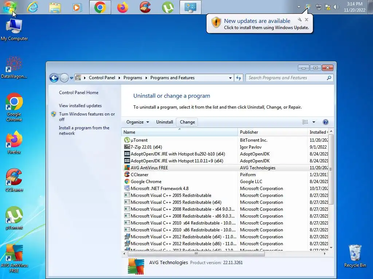The image size is (373, 279).
Task: Click Control Panel breadcrumb segment
Action: (x=102, y=78)
